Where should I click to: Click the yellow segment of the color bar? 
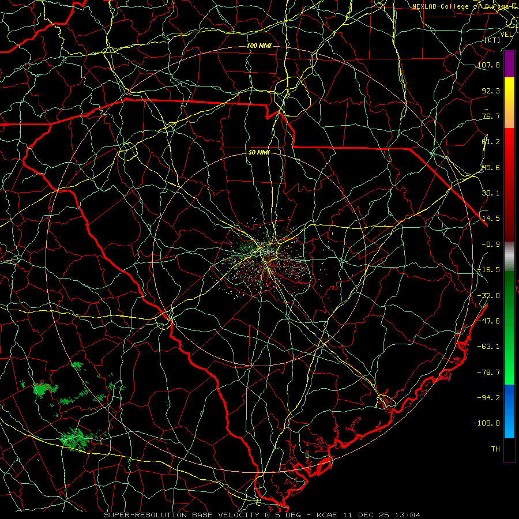[x=509, y=103]
